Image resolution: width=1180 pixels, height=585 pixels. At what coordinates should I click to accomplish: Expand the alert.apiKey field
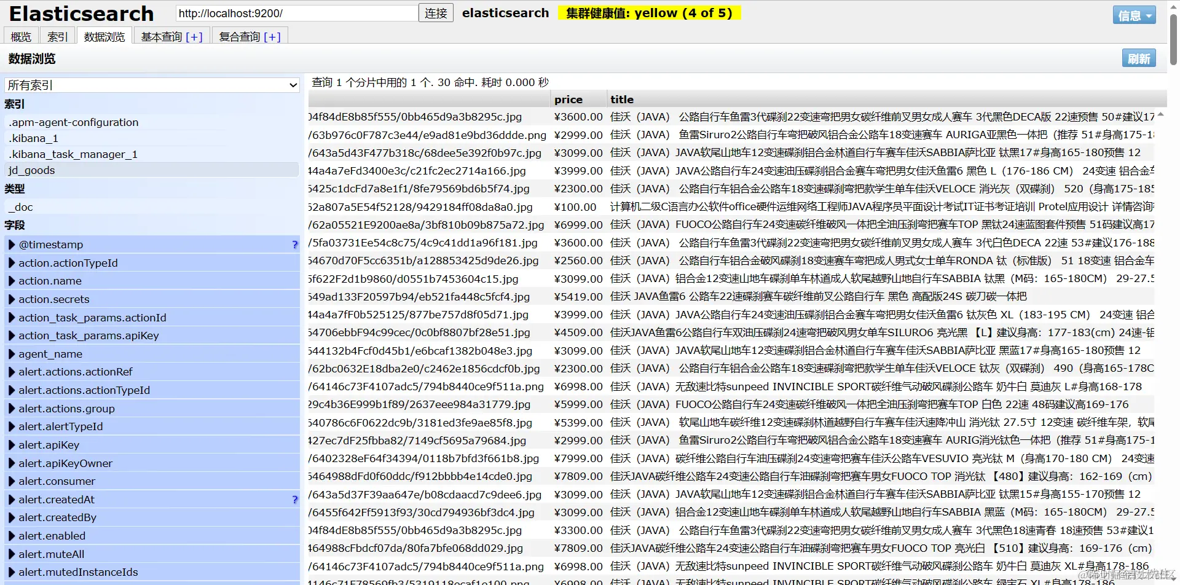coord(152,445)
